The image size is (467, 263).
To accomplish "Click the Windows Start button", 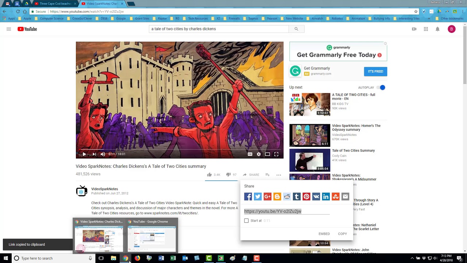I will pos(5,258).
